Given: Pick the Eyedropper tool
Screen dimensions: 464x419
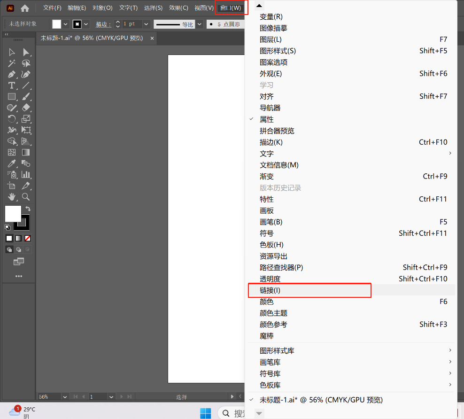Looking at the screenshot, I should [x=12, y=163].
